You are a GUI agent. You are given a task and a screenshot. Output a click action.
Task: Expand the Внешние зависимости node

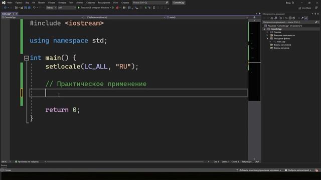click(x=267, y=35)
